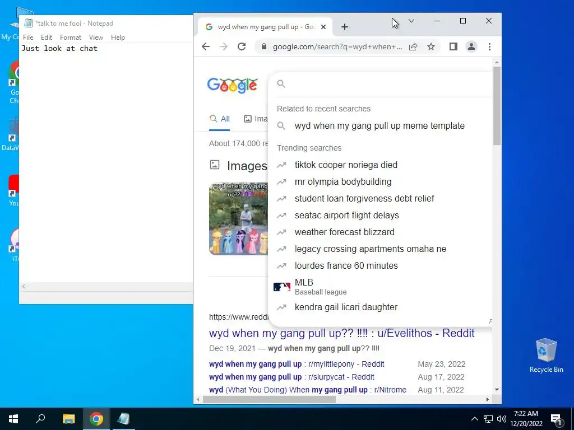Open the my little pony meme thumbnail
Screen dimensions: 574x430
click(x=238, y=219)
